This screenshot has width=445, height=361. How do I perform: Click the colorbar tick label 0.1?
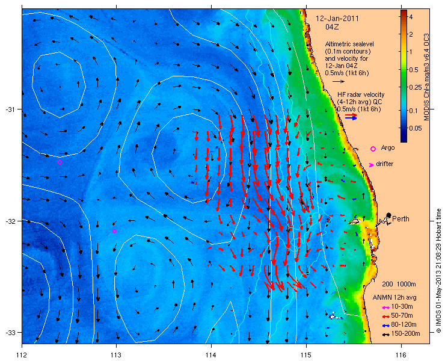click(x=413, y=111)
